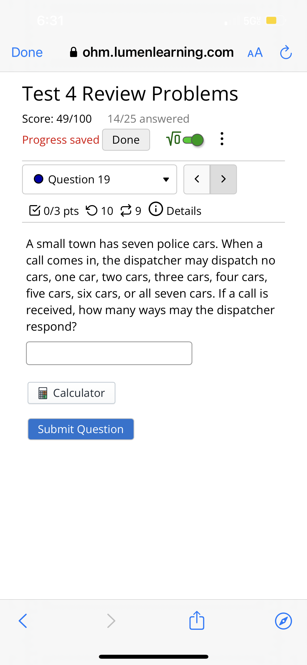Click the answer input box
The image size is (307, 665).
click(x=109, y=353)
